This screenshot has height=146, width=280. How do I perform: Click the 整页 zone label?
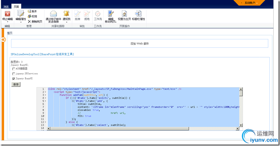pos(10,33)
